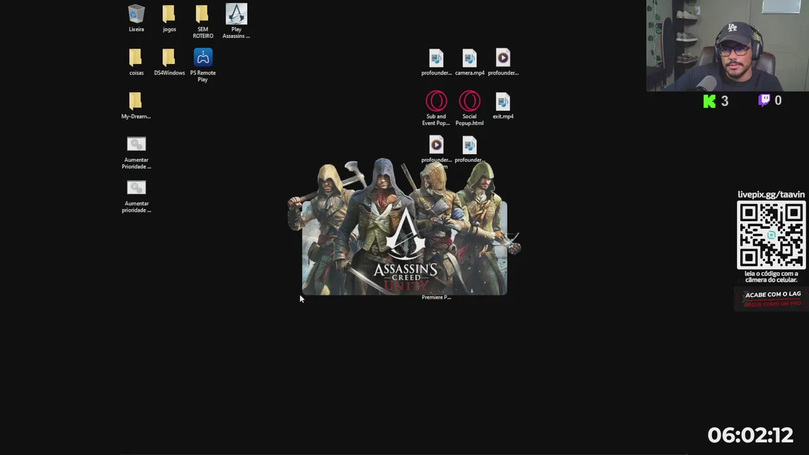The image size is (809, 455).
Task: Select the Aumentar Prioridade batch file (capital P)
Action: tap(136, 153)
